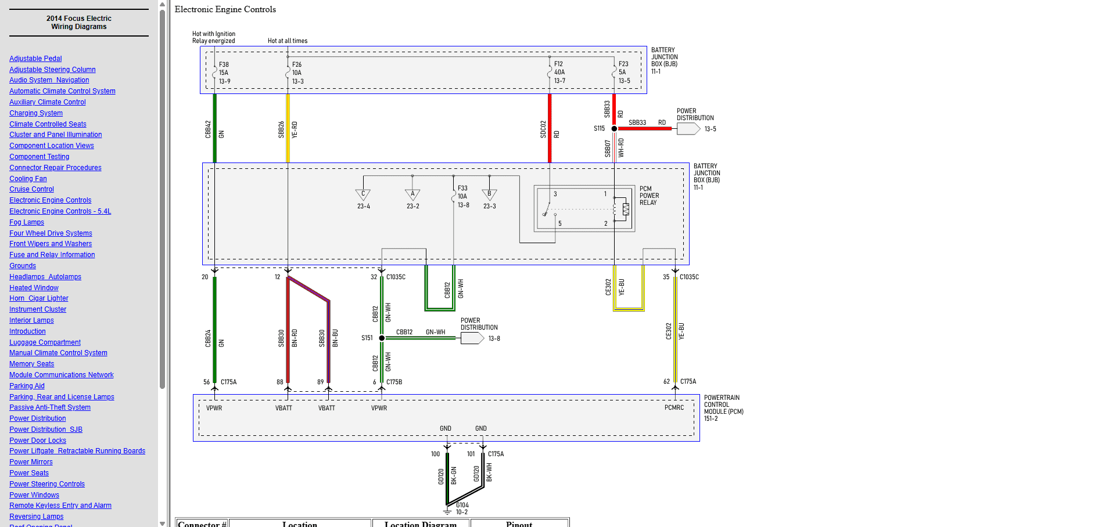Screen dimensions: 1105x527
Task: Open the Electronic Engine Controls - 5.4L link
Action: (x=60, y=211)
